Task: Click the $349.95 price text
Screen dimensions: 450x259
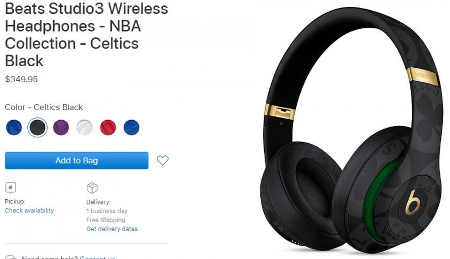Action: click(21, 79)
